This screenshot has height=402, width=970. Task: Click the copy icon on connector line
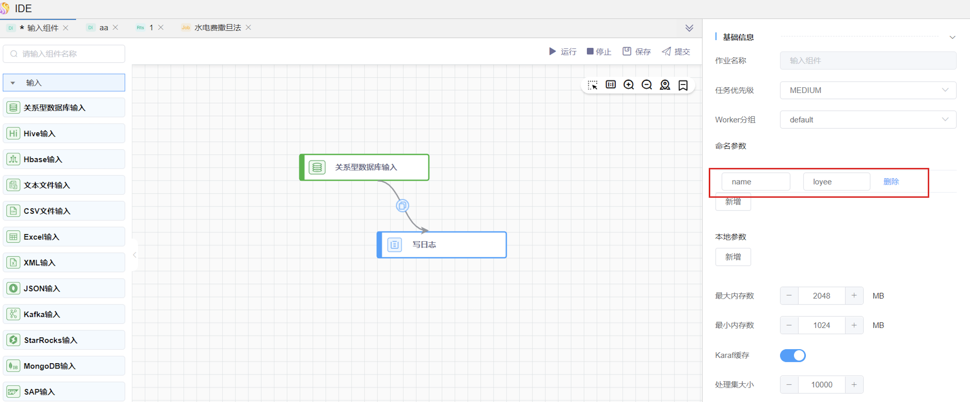click(x=402, y=206)
